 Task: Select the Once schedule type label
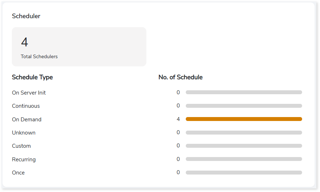pos(18,173)
